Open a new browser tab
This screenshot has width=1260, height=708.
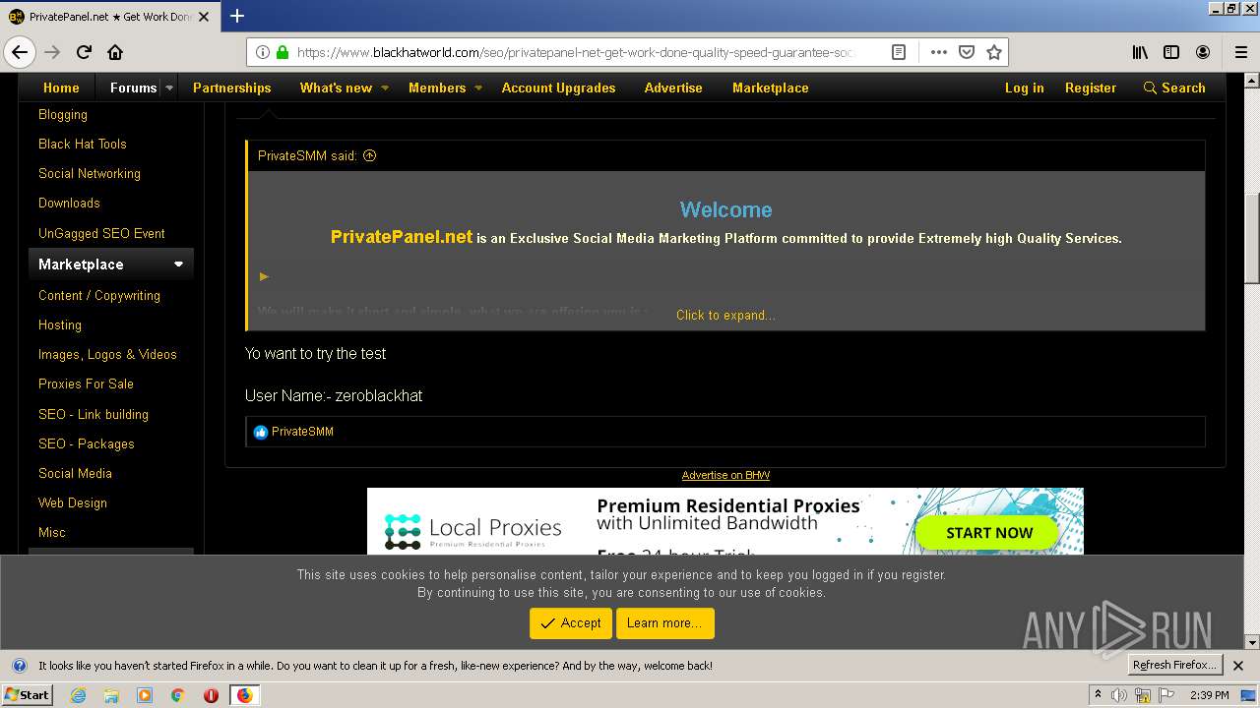coord(237,16)
